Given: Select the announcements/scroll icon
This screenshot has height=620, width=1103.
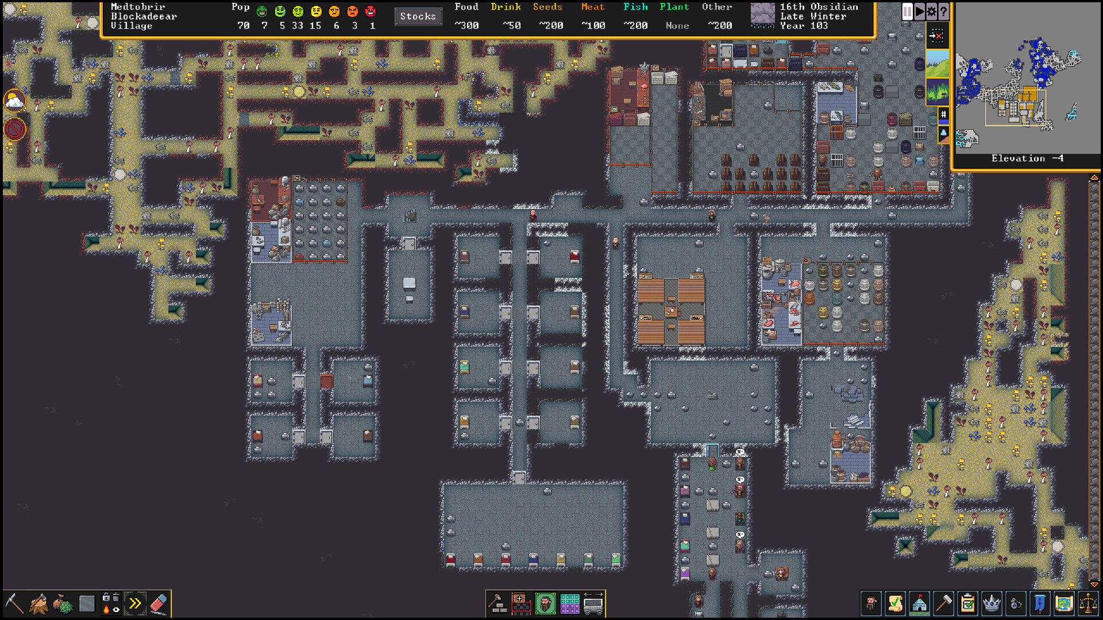Looking at the screenshot, I should [892, 603].
